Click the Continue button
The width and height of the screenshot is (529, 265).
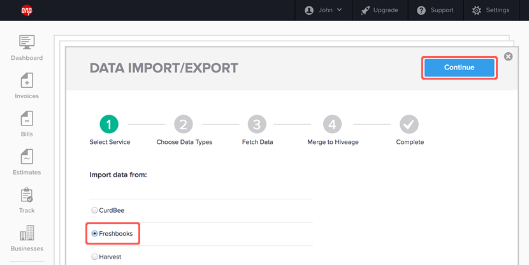click(x=459, y=68)
